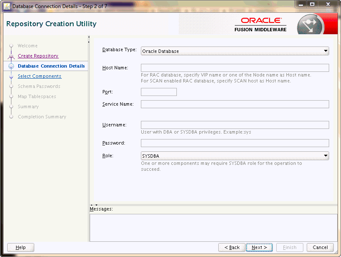The width and height of the screenshot is (341, 257).
Task: Click the Cancel button
Action: 320,247
